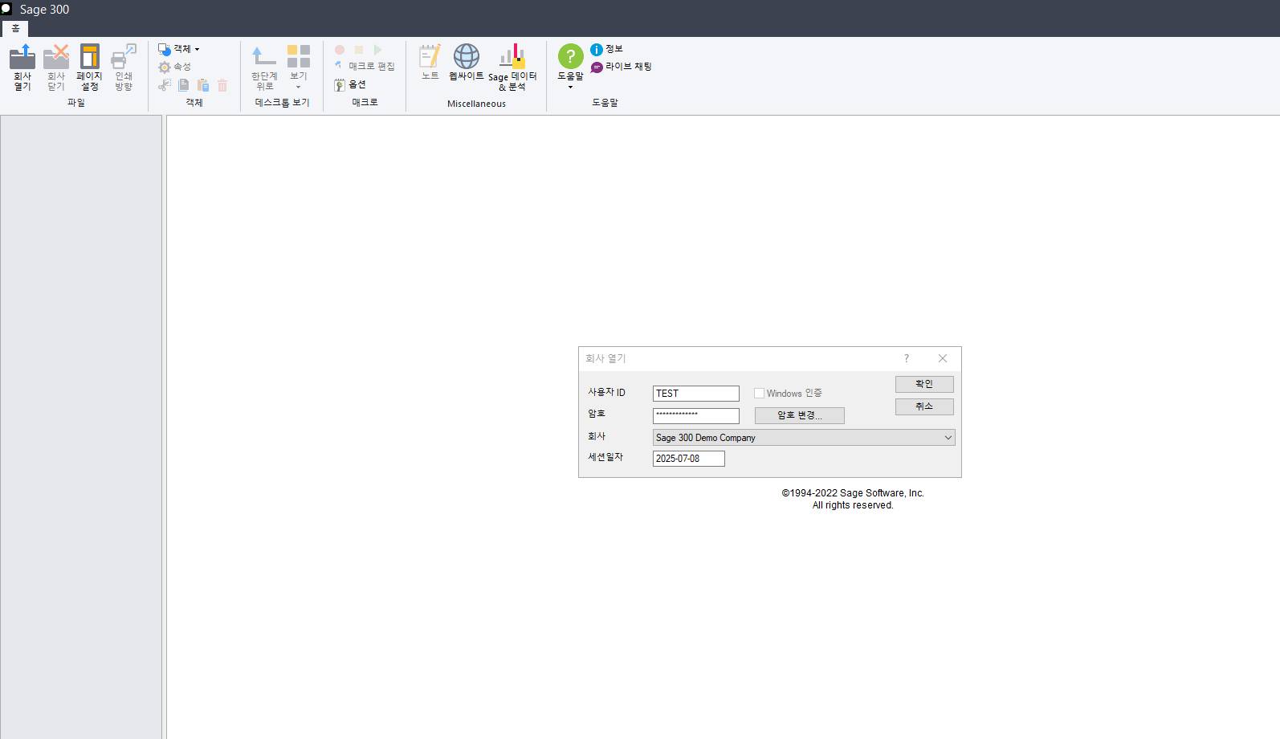Toggle the Windows 인증 checkbox
Screen dimensions: 1280x739
[x=759, y=394]
